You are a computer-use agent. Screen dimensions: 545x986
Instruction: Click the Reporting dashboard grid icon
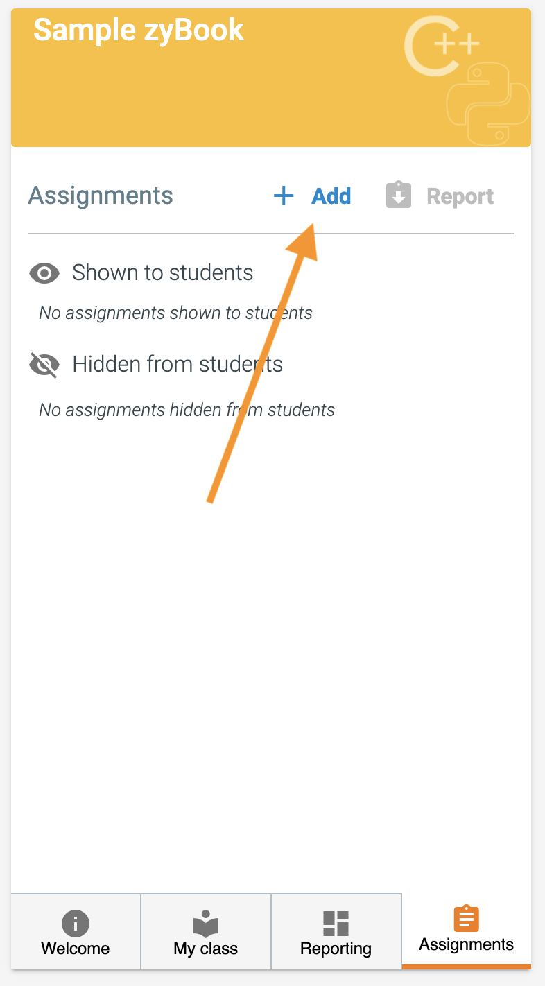(x=336, y=923)
